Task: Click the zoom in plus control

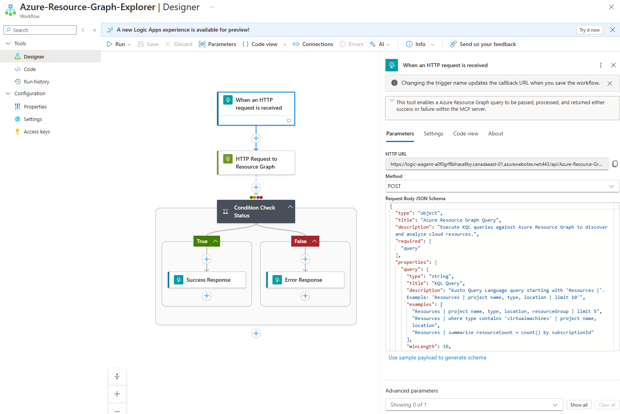Action: pyautogui.click(x=117, y=394)
